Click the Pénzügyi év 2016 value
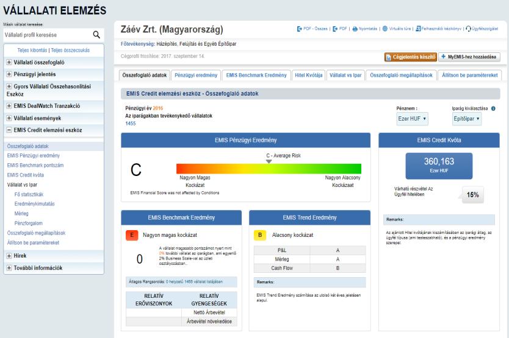The width and height of the screenshot is (509, 338). 157,108
